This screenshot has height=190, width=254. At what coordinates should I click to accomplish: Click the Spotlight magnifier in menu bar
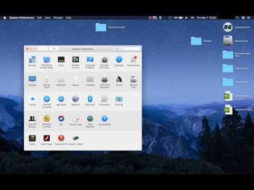pos(237,18)
